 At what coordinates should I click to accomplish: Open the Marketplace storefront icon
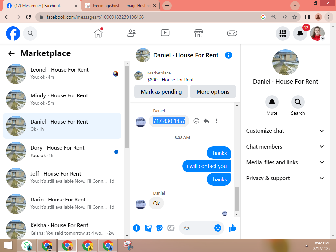pyautogui.click(x=199, y=33)
